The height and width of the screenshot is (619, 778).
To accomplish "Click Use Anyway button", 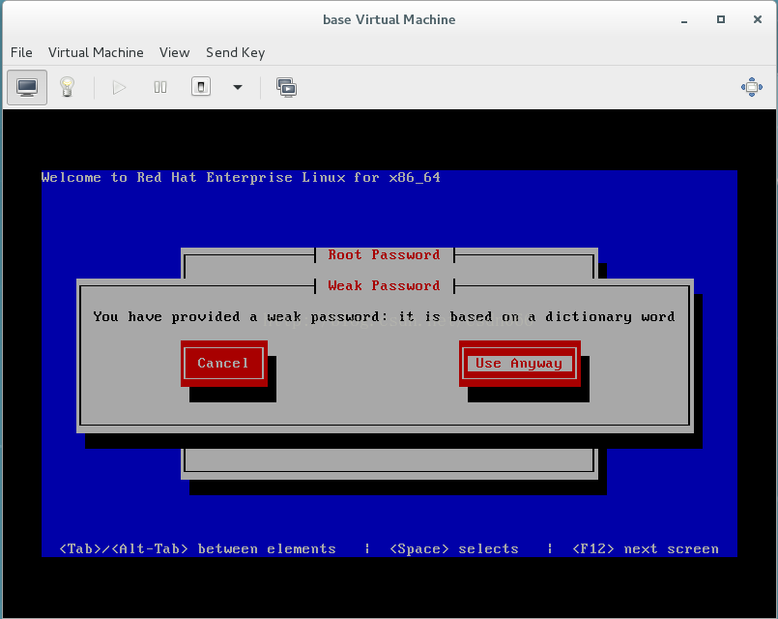I will (520, 364).
